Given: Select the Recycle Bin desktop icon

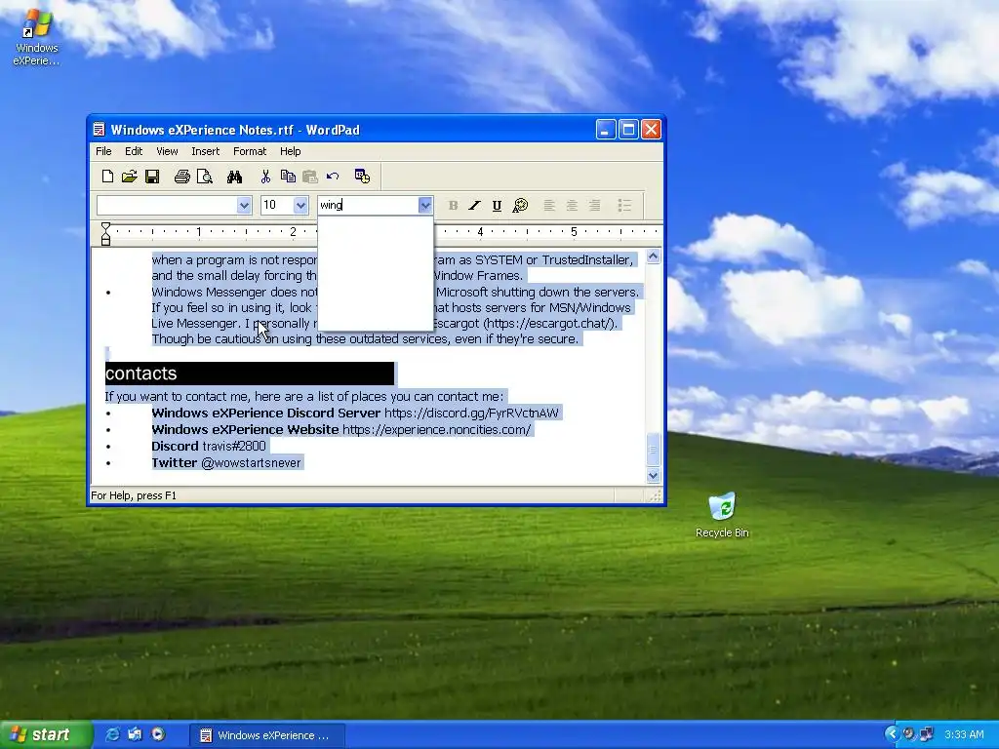Looking at the screenshot, I should pos(722,515).
